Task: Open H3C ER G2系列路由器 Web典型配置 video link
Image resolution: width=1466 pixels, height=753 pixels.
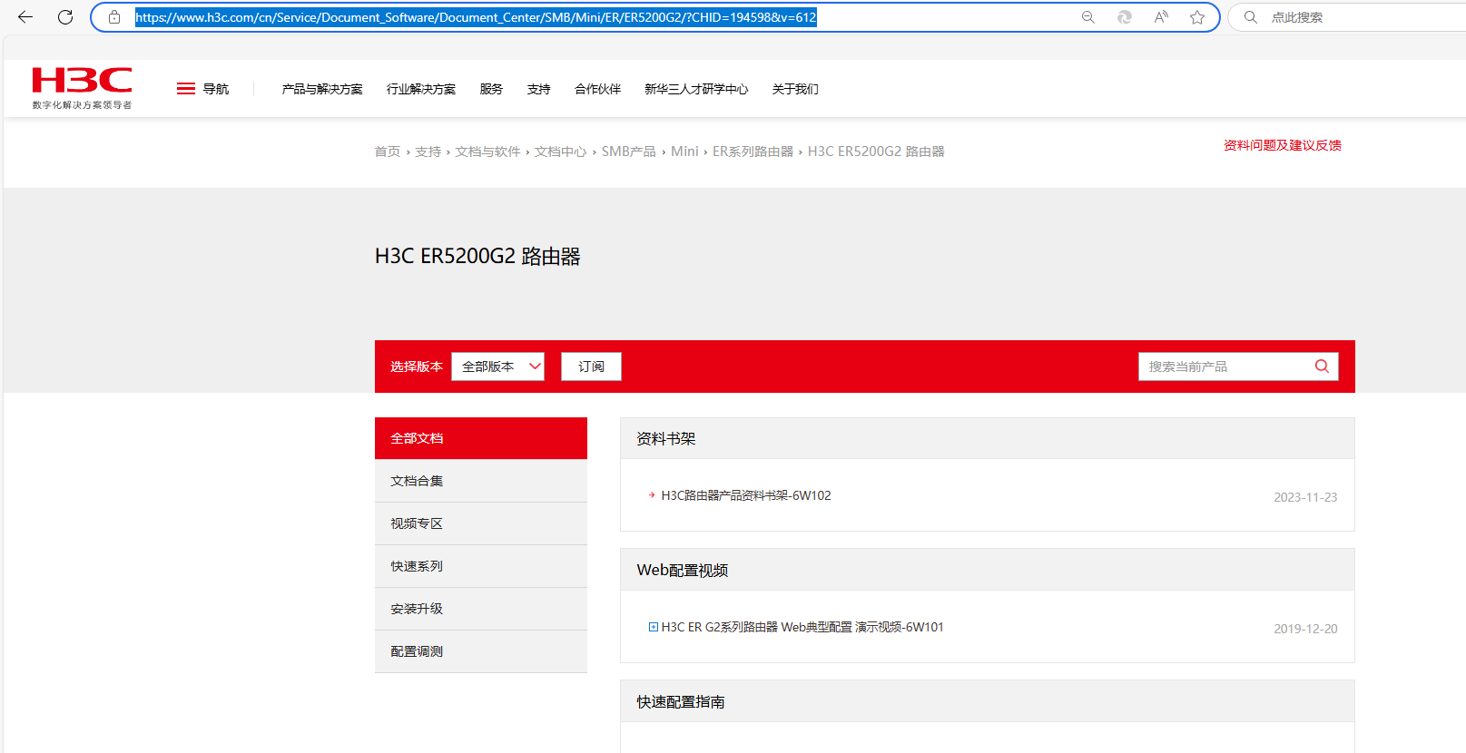Action: tap(802, 627)
